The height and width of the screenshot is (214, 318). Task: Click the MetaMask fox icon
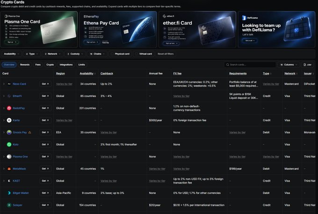9,169
